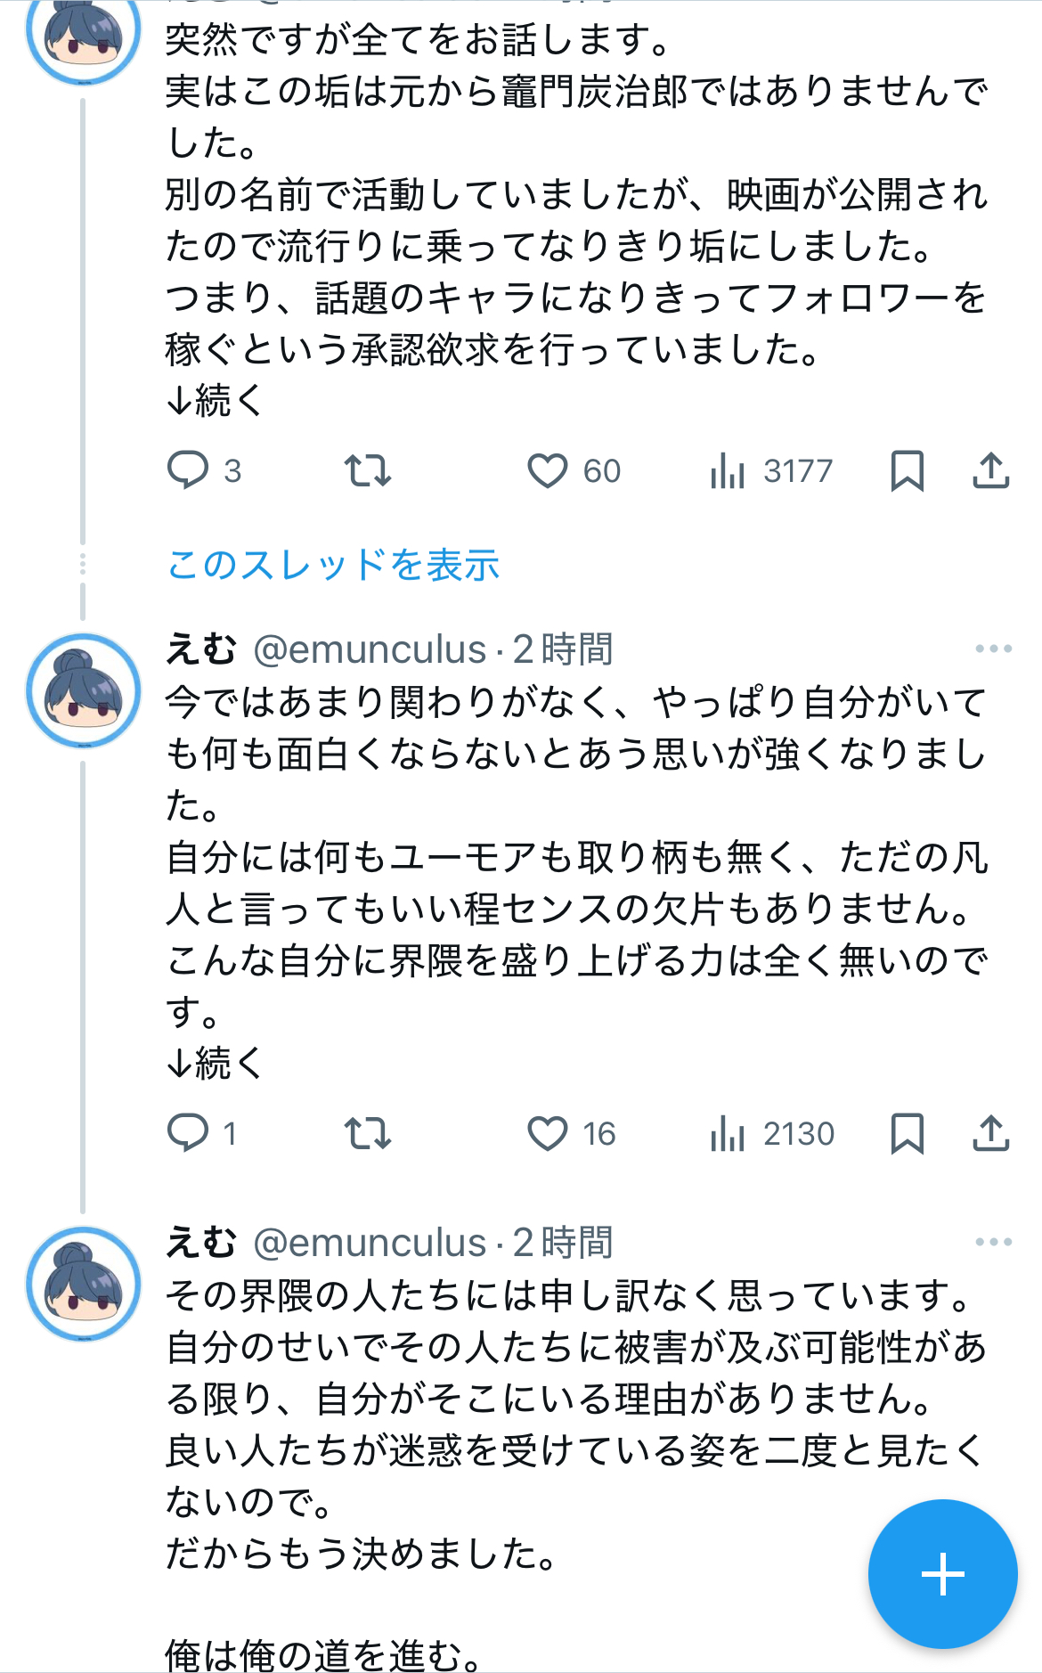Screen dimensions: 1042x1673
Task: Like the tweet with 16 likes
Action: tap(548, 1133)
